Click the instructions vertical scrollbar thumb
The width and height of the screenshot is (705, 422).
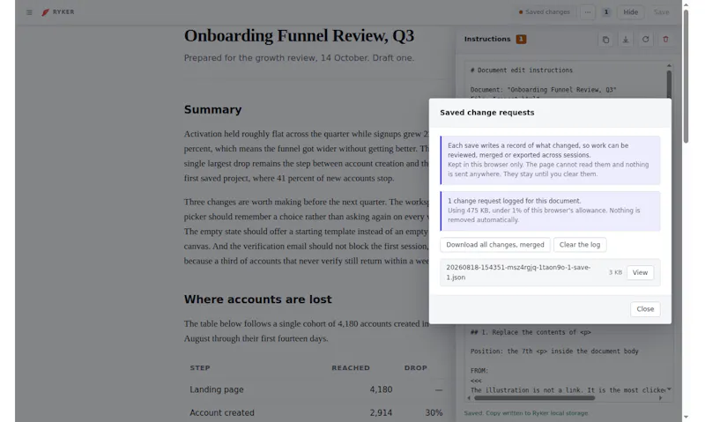tap(669, 84)
